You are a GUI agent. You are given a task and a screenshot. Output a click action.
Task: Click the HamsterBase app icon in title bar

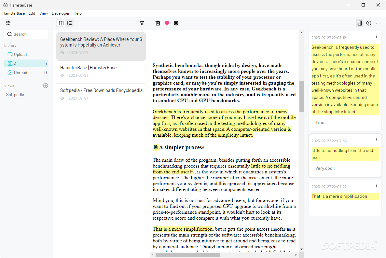[6, 5]
